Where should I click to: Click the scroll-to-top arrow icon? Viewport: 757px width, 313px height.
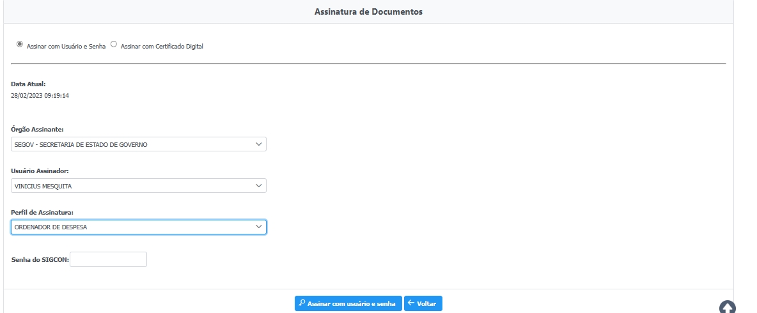pyautogui.click(x=728, y=308)
